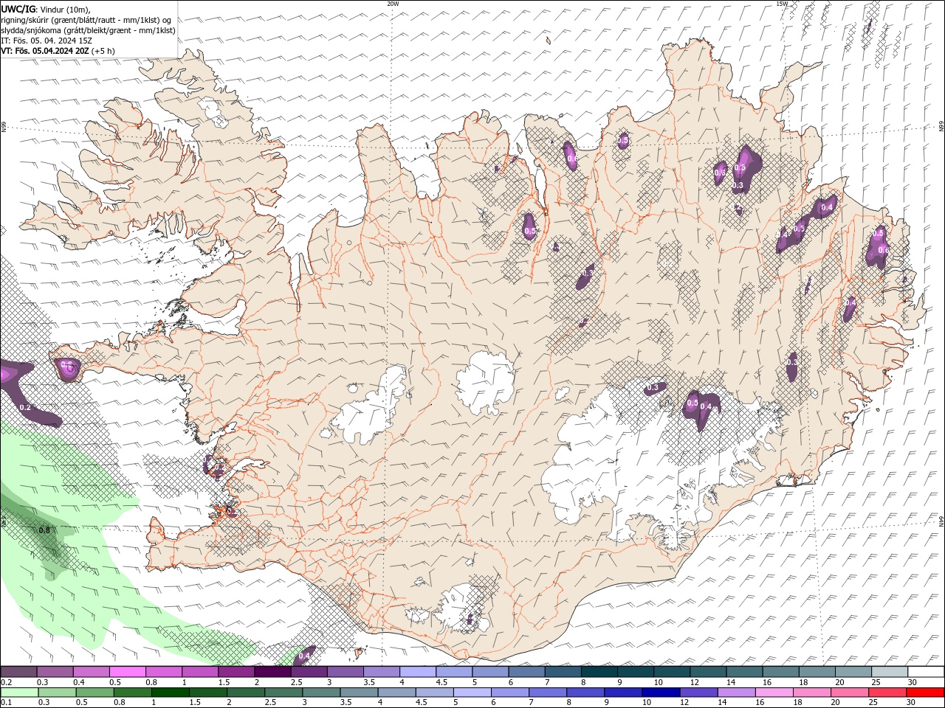
Task: Select the upper legend swatch labeled 14
Action: click(743, 672)
